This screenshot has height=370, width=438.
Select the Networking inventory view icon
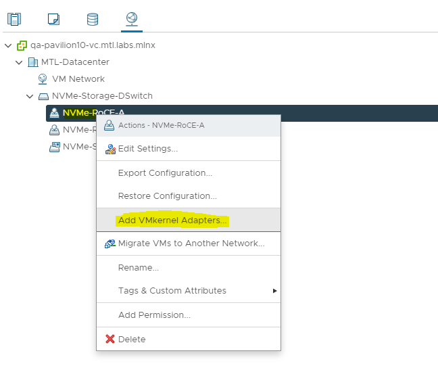(132, 20)
